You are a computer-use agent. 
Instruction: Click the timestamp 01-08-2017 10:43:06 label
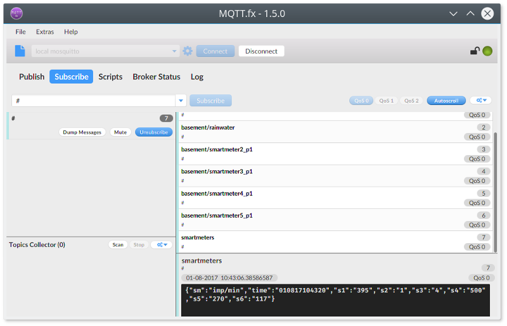(229, 278)
